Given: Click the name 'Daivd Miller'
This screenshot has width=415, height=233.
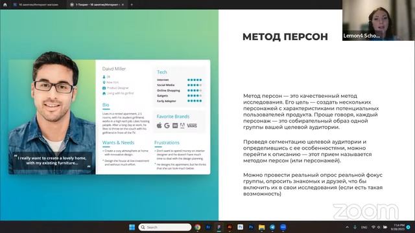Looking at the screenshot, I should pos(114,69).
